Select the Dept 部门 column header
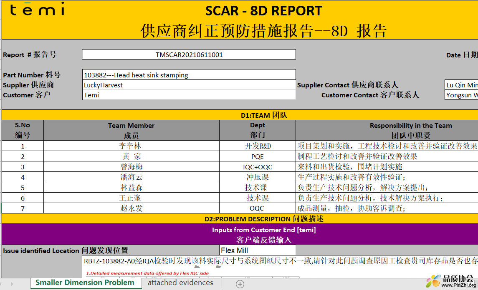478x290 pixels. (258, 130)
